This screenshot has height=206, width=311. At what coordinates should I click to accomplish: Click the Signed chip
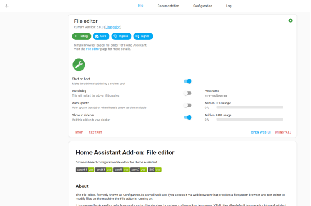coord(143,36)
